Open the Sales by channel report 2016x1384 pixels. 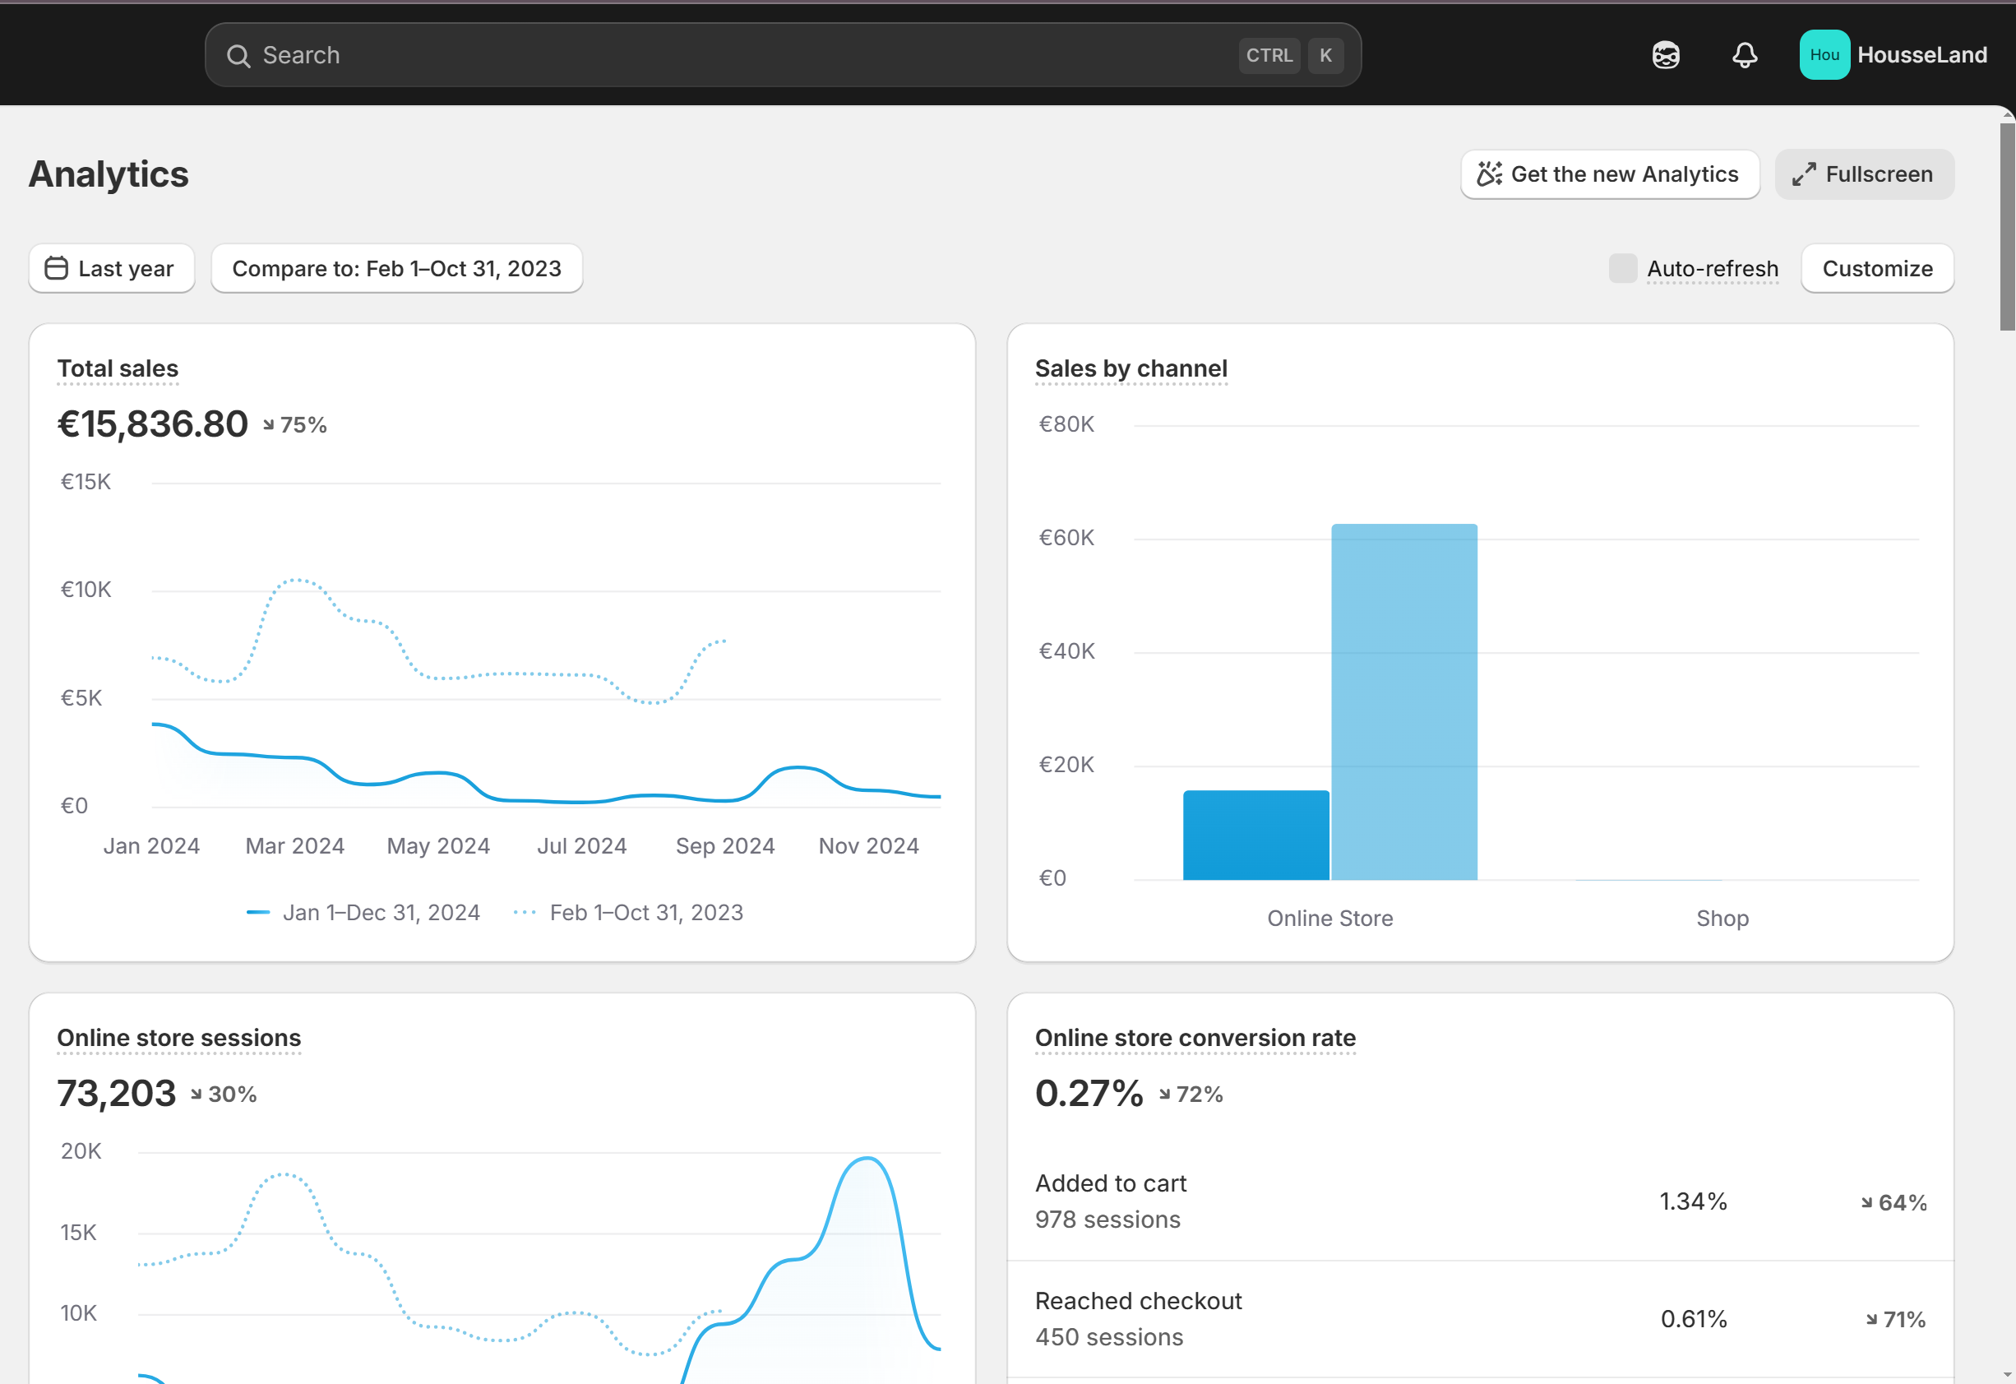(x=1131, y=368)
